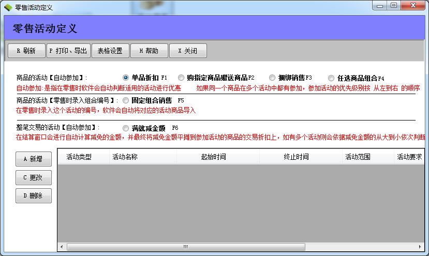
Task: Click the horizontal scrollbar thumb
Action: click(186, 247)
